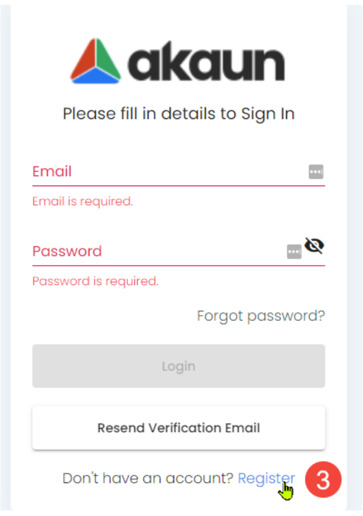This screenshot has width=363, height=516.
Task: Click the "Password is required." error message
Action: (x=95, y=281)
